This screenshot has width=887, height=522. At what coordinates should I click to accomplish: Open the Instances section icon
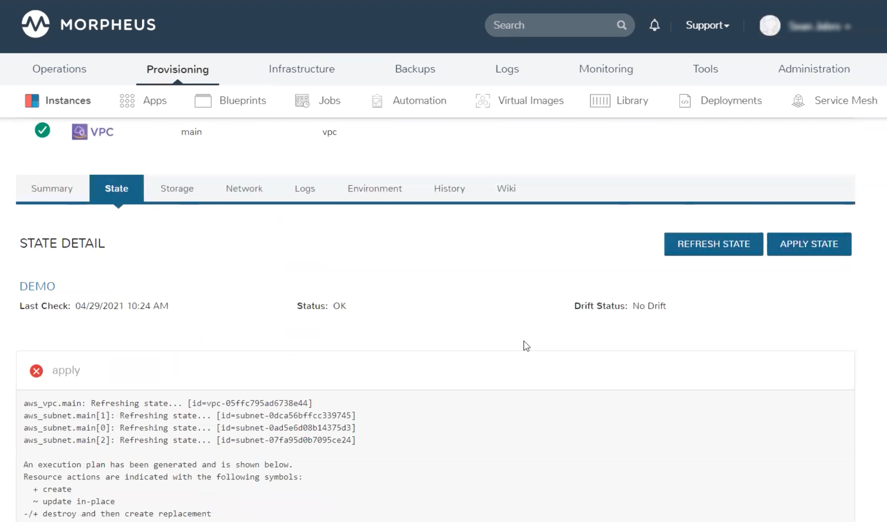coord(32,101)
